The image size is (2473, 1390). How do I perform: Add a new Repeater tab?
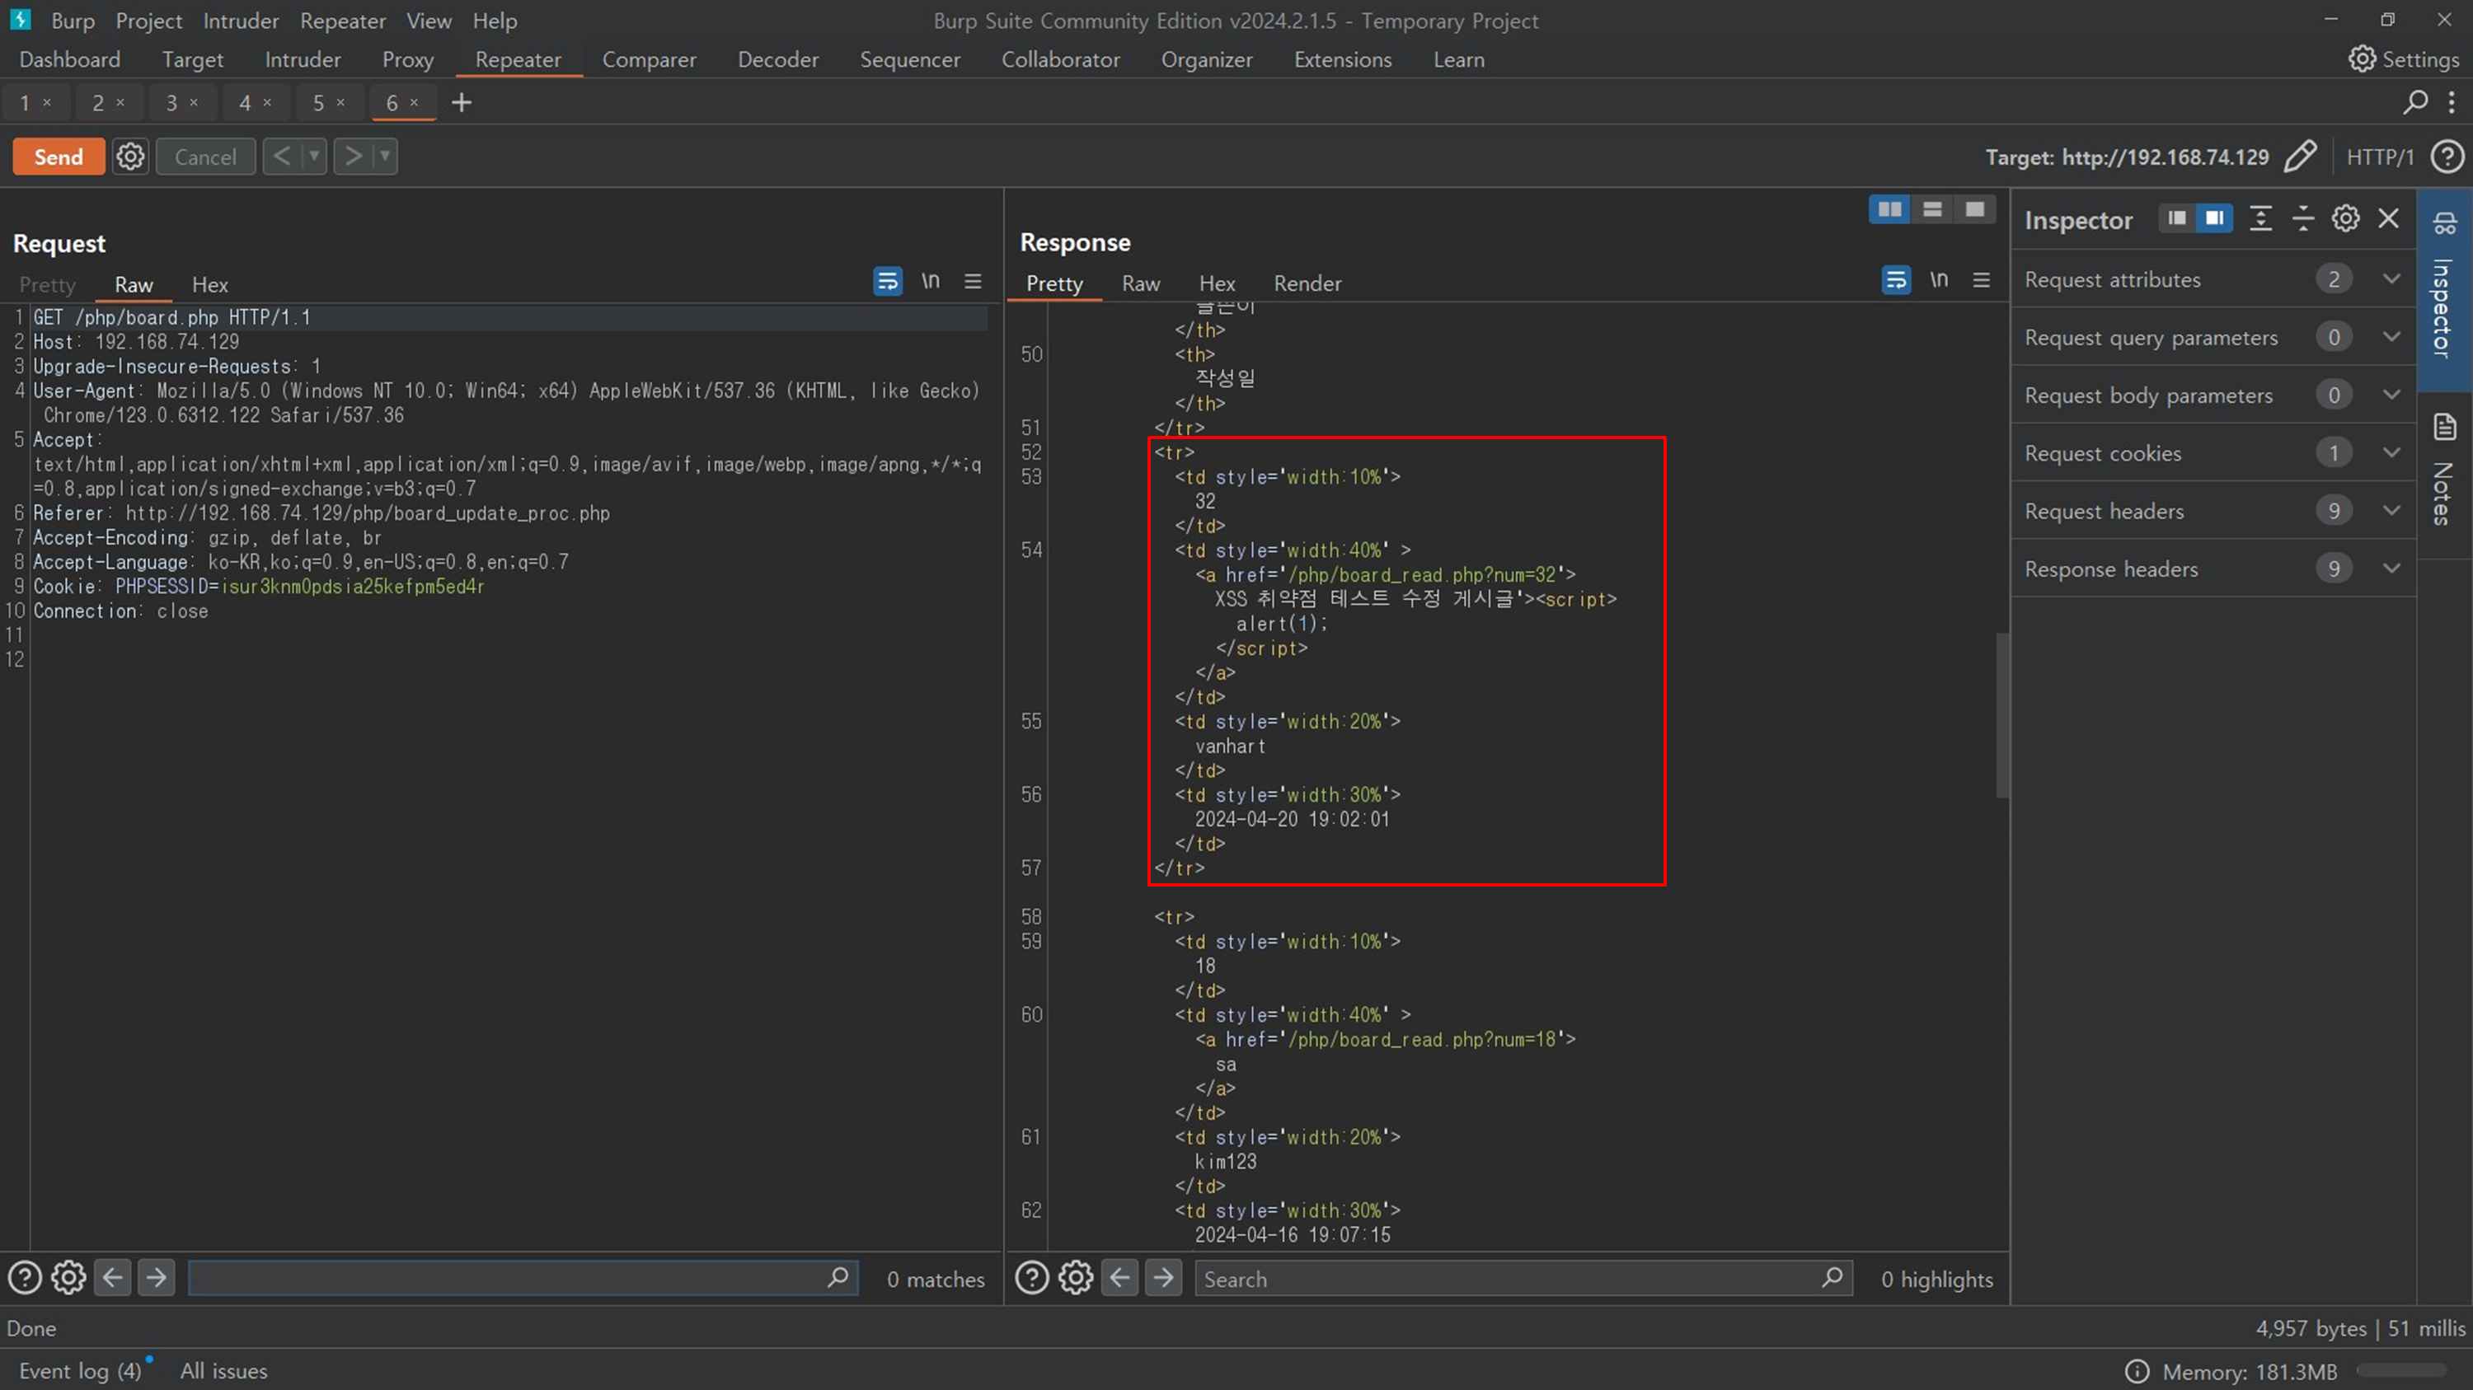click(462, 103)
